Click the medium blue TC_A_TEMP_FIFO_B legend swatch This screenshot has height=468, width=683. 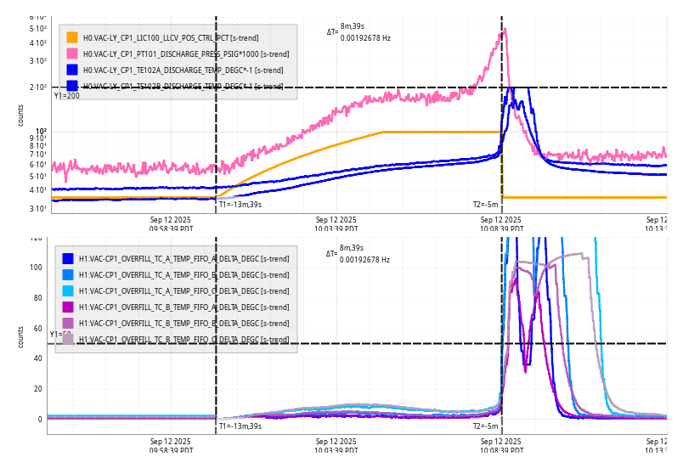pyautogui.click(x=68, y=274)
